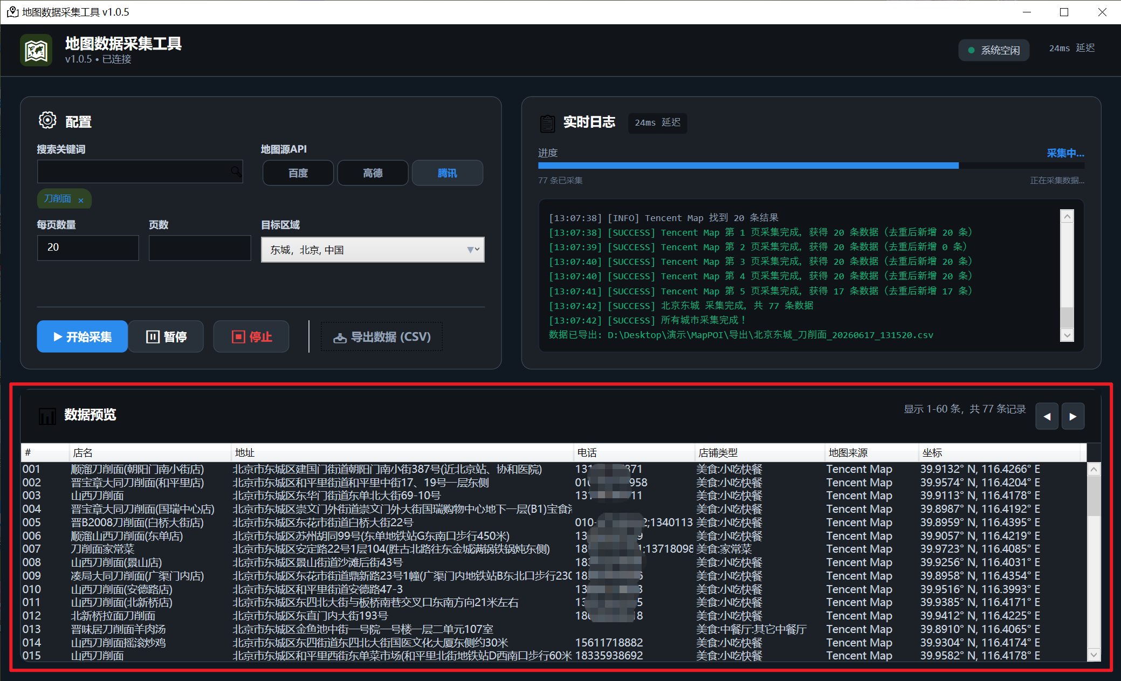Click the app window title bar icon
The width and height of the screenshot is (1121, 681).
[12, 12]
